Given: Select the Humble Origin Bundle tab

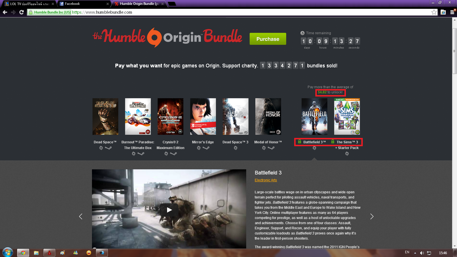Looking at the screenshot, I should (138, 4).
